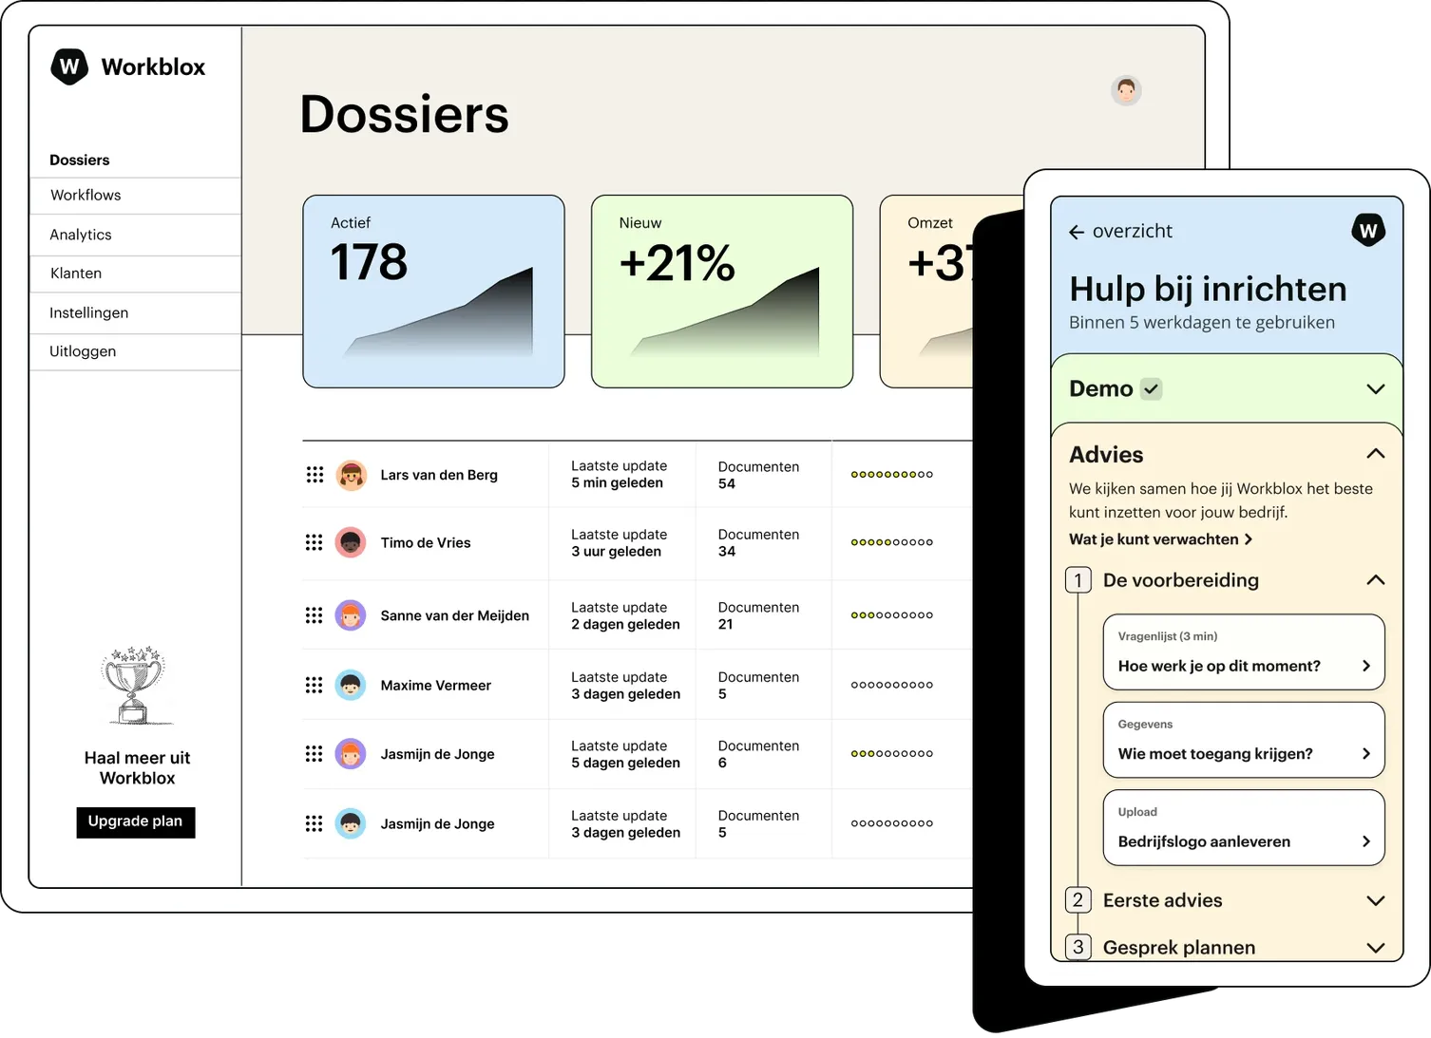Image resolution: width=1431 pixels, height=1038 pixels.
Task: Go to Workflows in the sidebar
Action: point(86,195)
